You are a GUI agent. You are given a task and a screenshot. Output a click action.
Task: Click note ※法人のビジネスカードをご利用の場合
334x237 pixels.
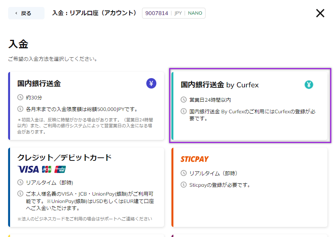[85, 219]
